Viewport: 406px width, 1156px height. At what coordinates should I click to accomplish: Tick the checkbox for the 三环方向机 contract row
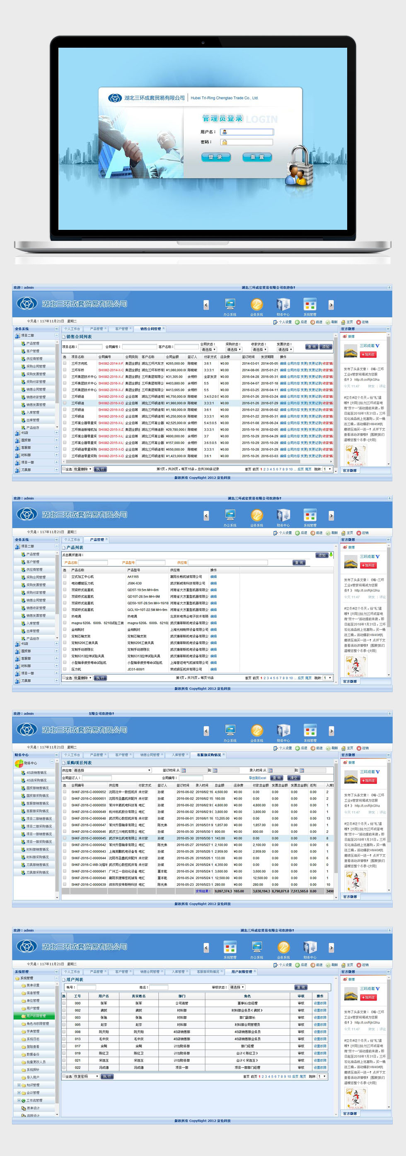(x=65, y=363)
